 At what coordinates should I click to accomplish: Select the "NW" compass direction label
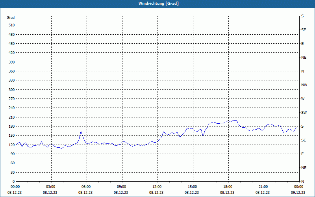point(304,85)
